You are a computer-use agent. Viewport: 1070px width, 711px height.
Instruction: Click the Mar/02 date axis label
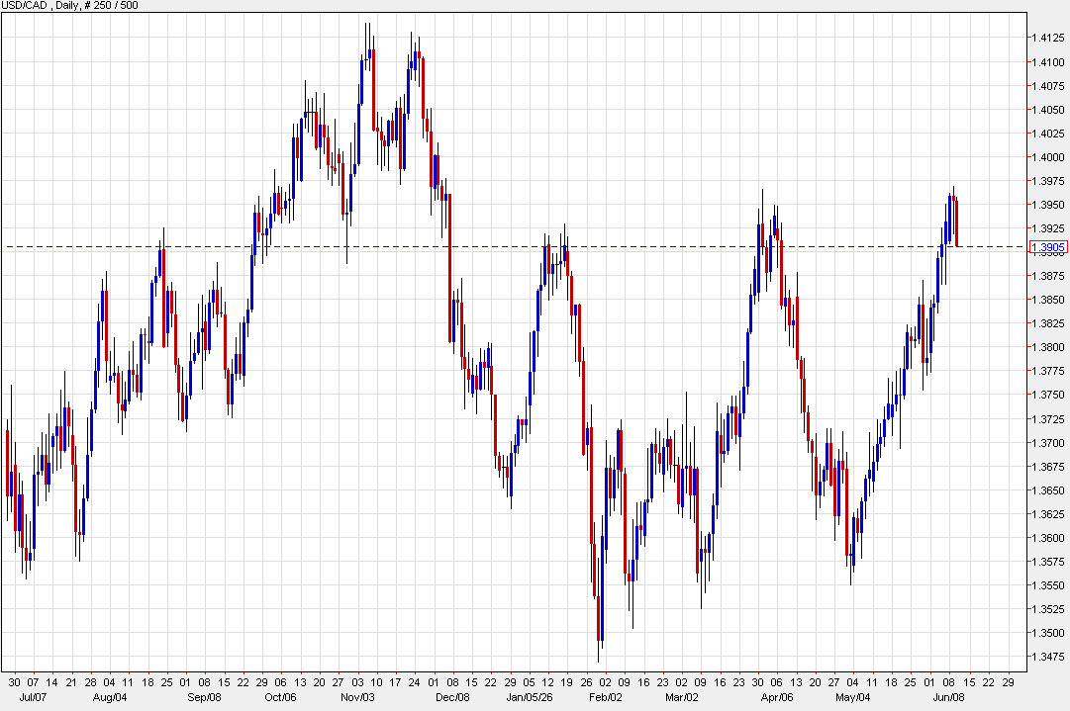[x=682, y=697]
